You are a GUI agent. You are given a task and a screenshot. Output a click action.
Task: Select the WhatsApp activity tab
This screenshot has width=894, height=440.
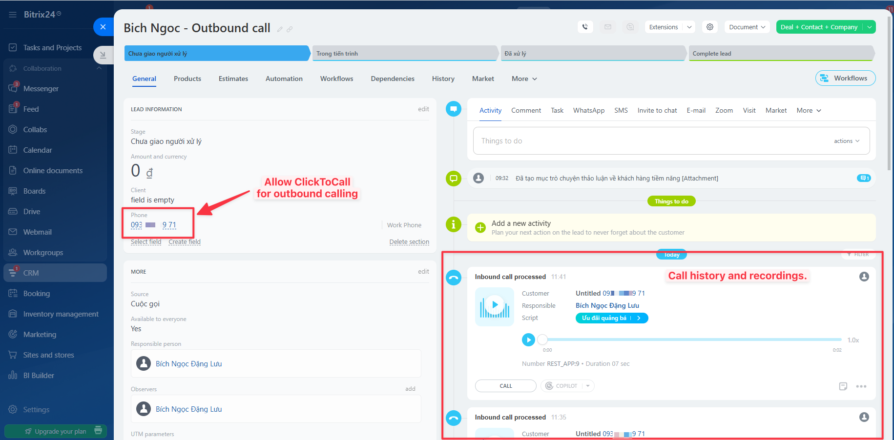pos(588,110)
